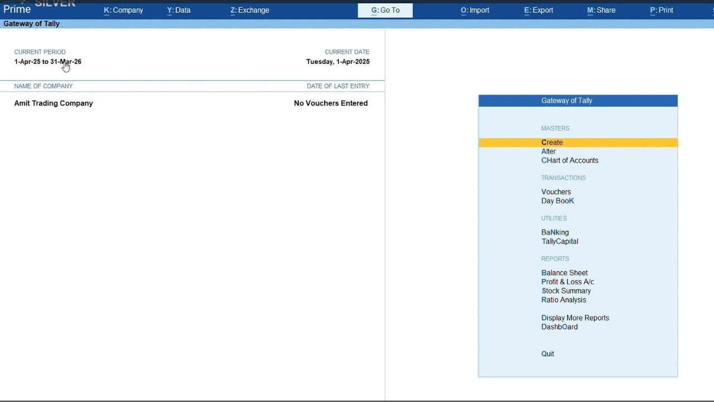Click the Gateway of Tally menu header
The width and height of the screenshot is (714, 402).
coord(578,100)
